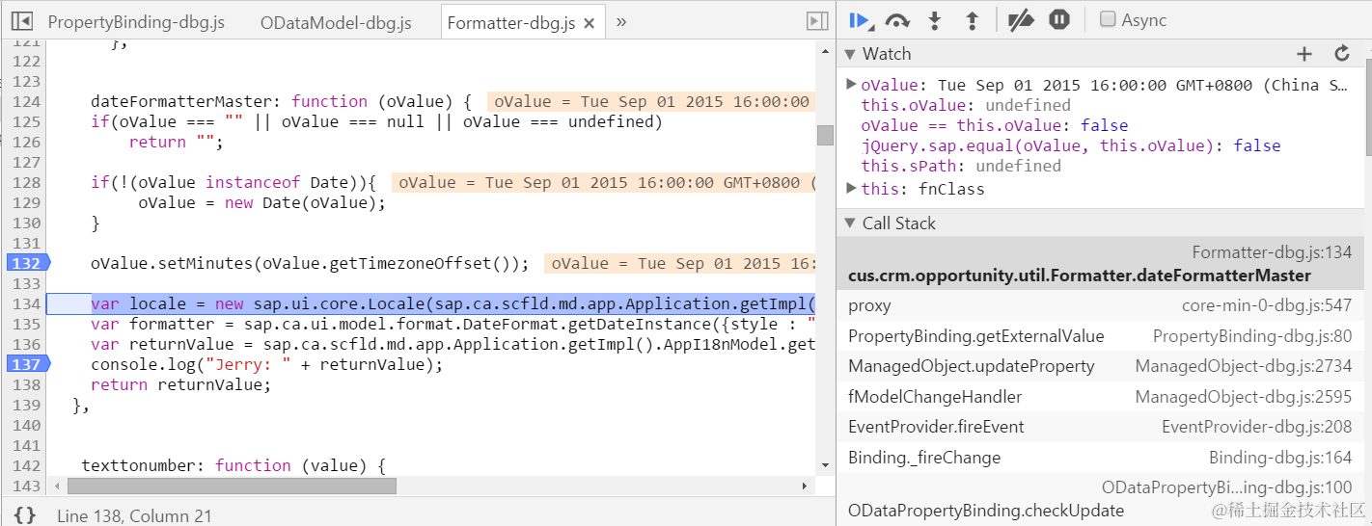This screenshot has width=1372, height=526.
Task: Set breakpoint on line 142 gutter
Action: click(x=26, y=465)
